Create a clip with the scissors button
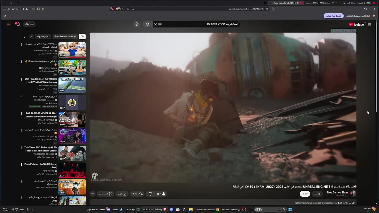This screenshot has height=213, width=379. tap(106, 194)
